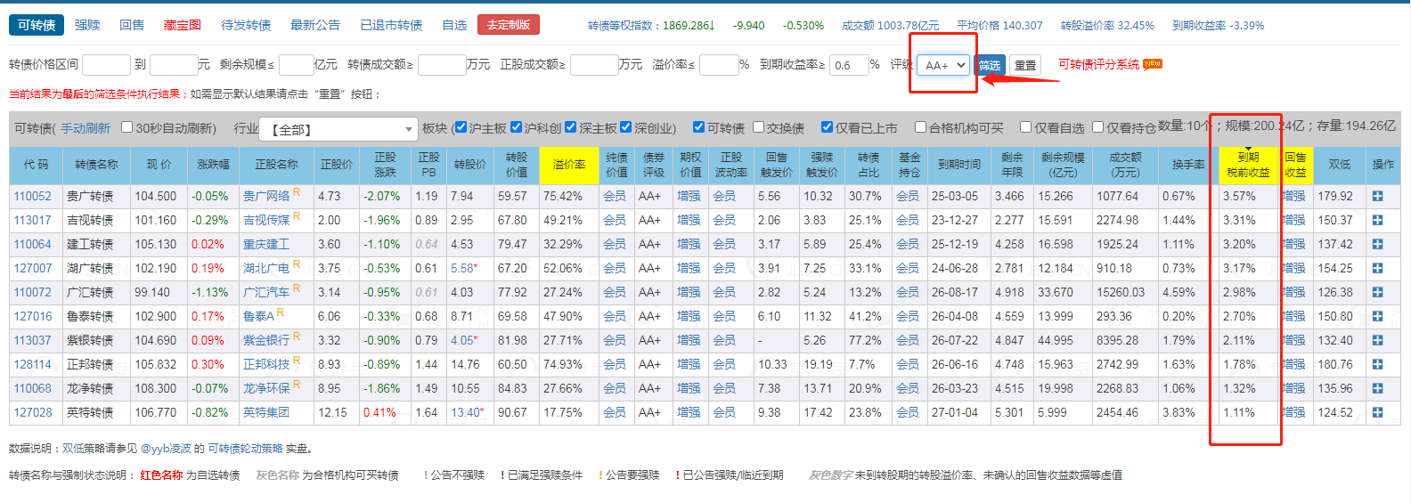Click the 筛选 filter button
Screen dimensions: 1411x503
[990, 65]
